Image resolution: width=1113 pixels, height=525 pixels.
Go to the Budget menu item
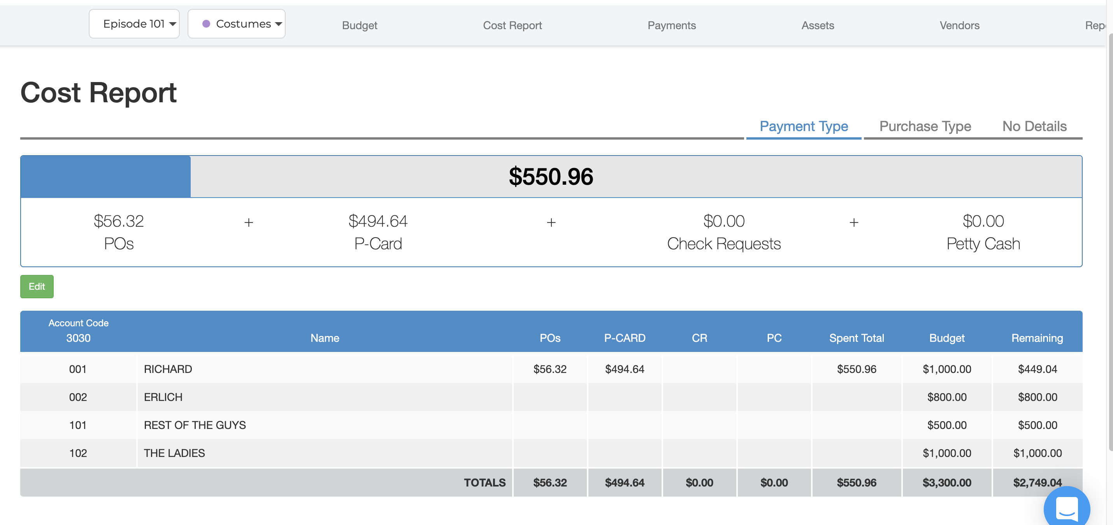click(360, 26)
